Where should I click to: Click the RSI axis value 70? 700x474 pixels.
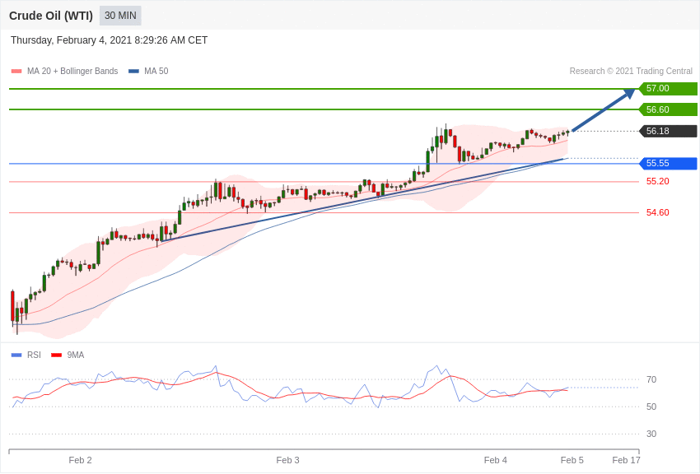(651, 380)
